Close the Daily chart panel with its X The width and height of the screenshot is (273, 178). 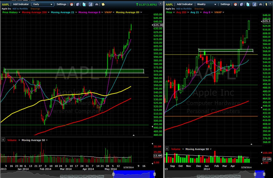[161, 4]
